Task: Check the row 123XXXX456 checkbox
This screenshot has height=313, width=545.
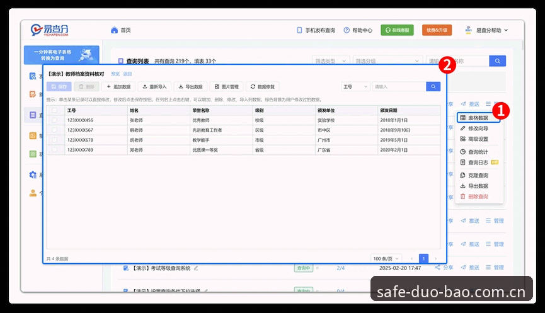Action: click(x=55, y=120)
